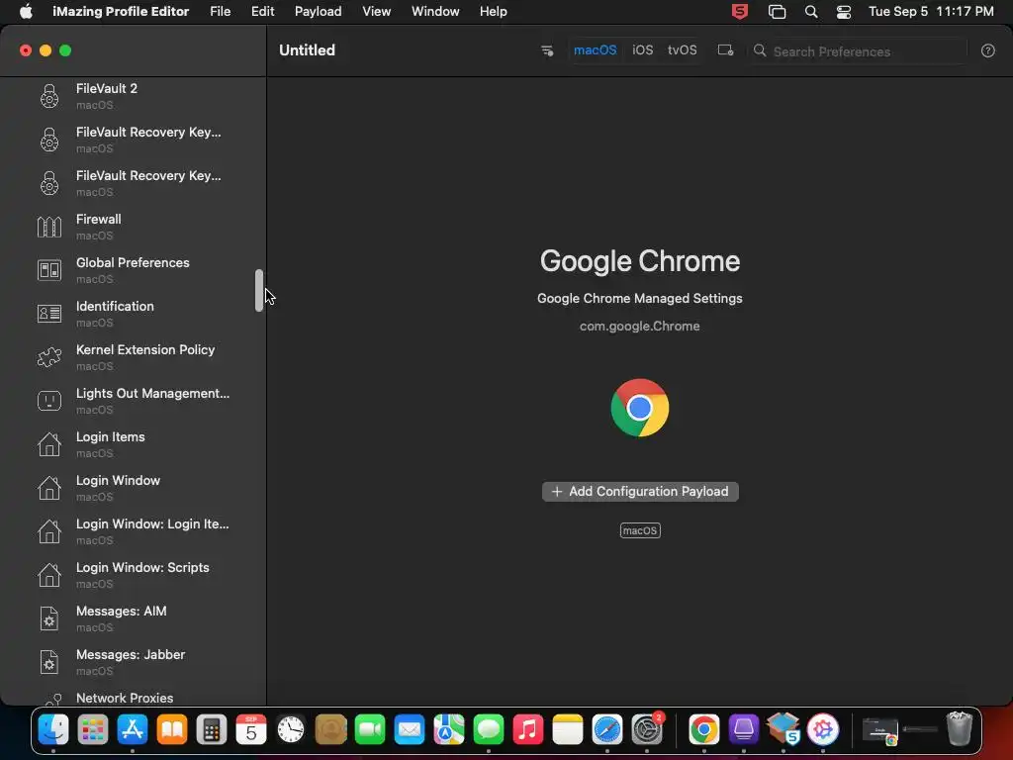Select the FileVault 2 lock icon
The image size is (1013, 760).
tap(49, 96)
